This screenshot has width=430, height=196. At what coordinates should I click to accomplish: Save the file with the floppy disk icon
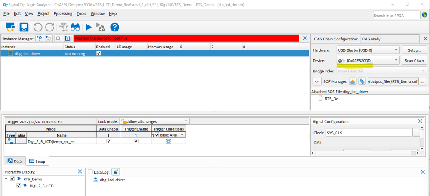[24, 27]
